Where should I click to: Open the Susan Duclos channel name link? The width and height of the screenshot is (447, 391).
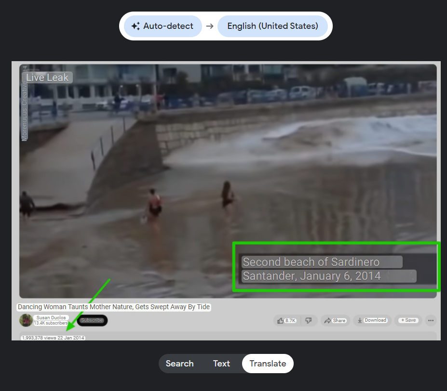[x=52, y=318]
